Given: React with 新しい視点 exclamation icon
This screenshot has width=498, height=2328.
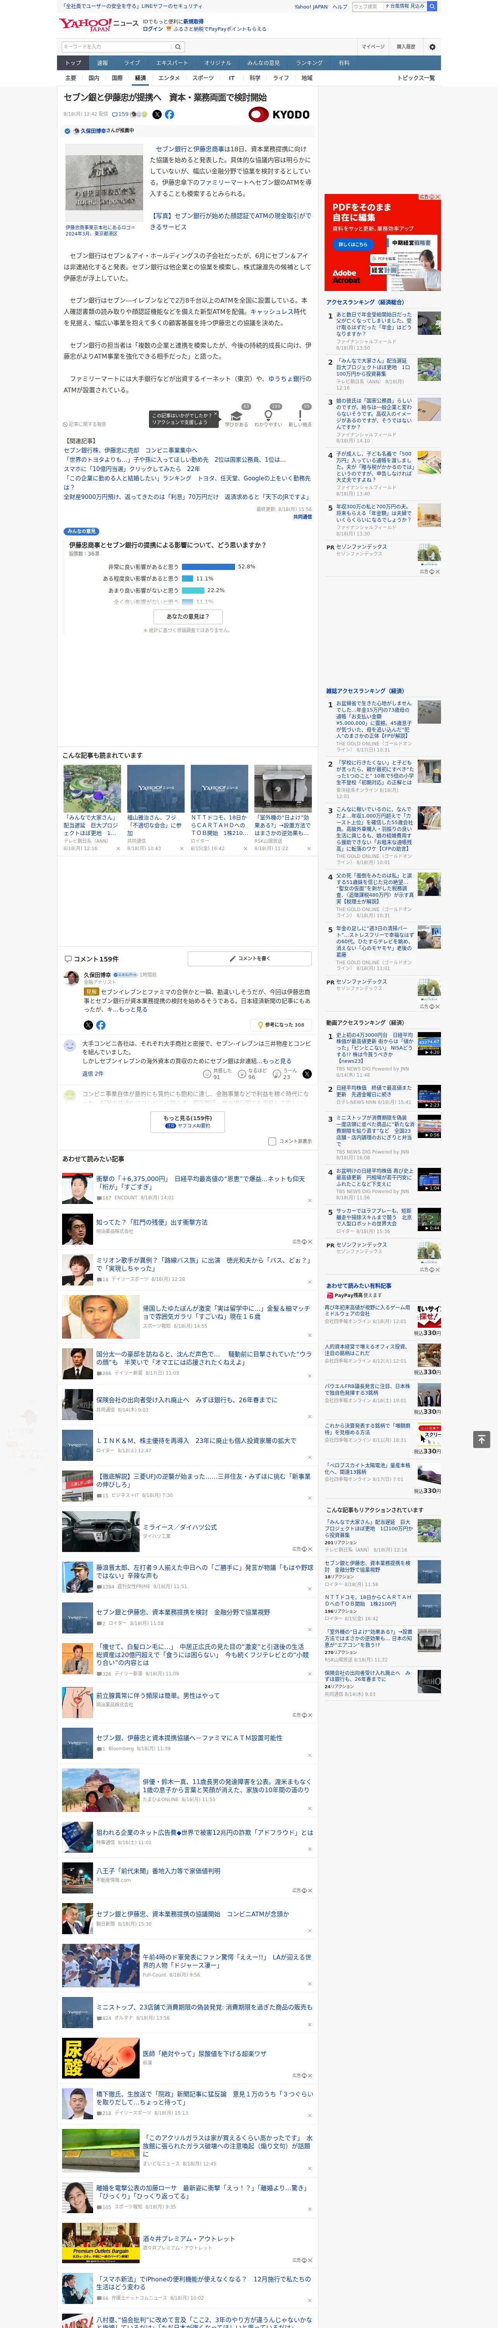Looking at the screenshot, I should click(300, 417).
